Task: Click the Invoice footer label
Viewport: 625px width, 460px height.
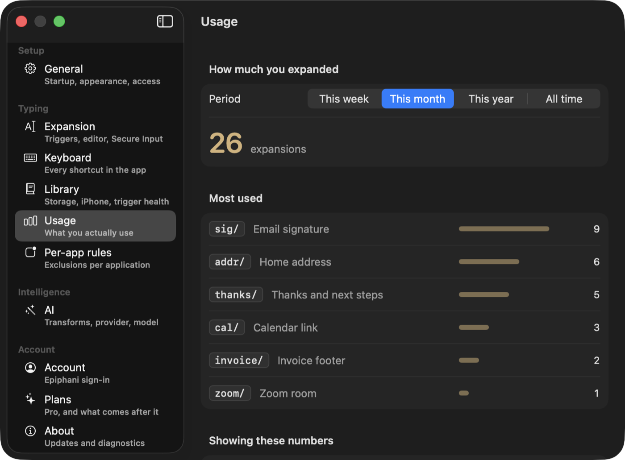Action: [x=311, y=360]
